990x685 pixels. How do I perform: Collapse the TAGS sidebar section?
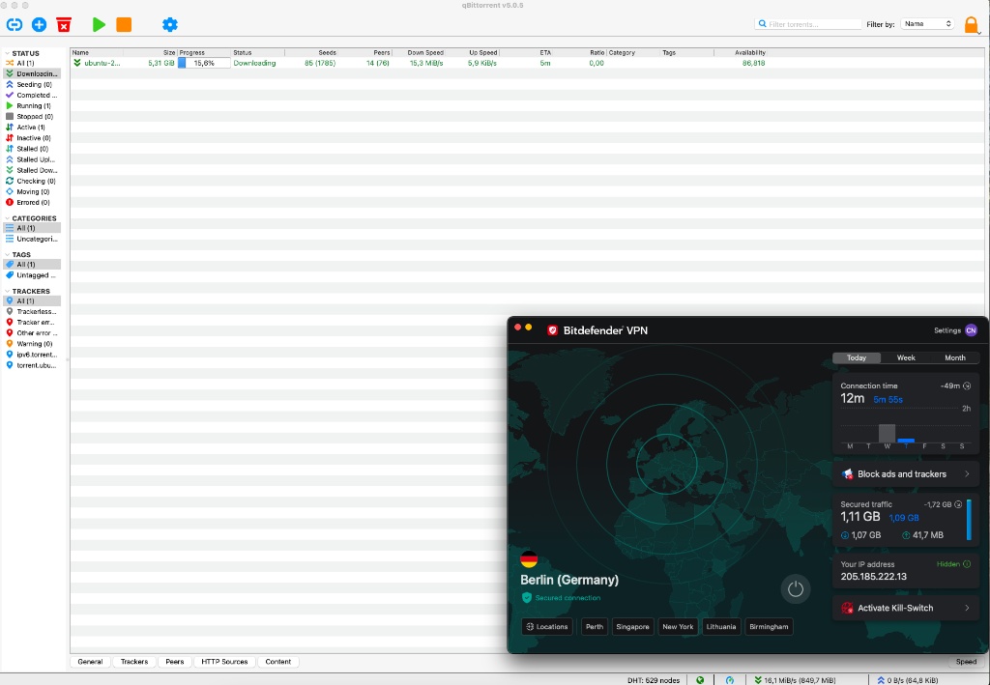tap(8, 255)
